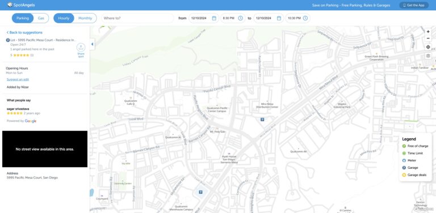
Task: Click Opening Hours heading
Action: [17, 68]
